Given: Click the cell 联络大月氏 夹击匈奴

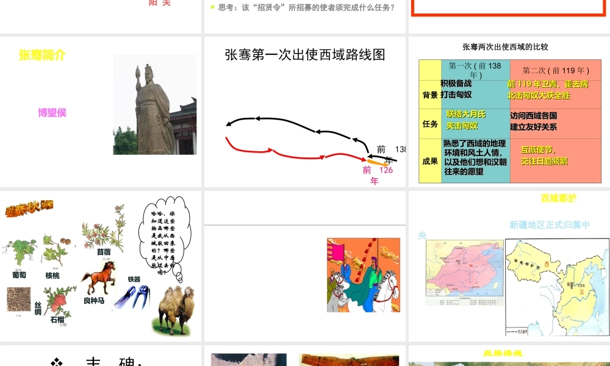Looking at the screenshot, I should (x=465, y=120).
